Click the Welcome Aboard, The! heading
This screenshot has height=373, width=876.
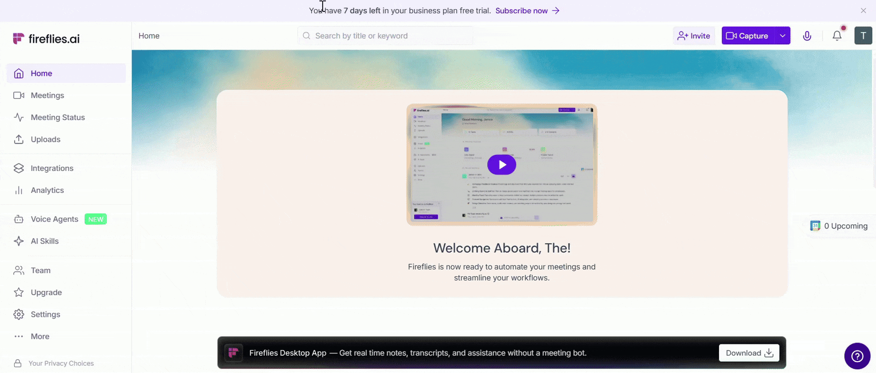click(502, 248)
